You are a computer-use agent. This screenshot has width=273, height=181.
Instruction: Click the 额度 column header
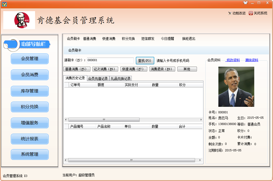point(109,85)
